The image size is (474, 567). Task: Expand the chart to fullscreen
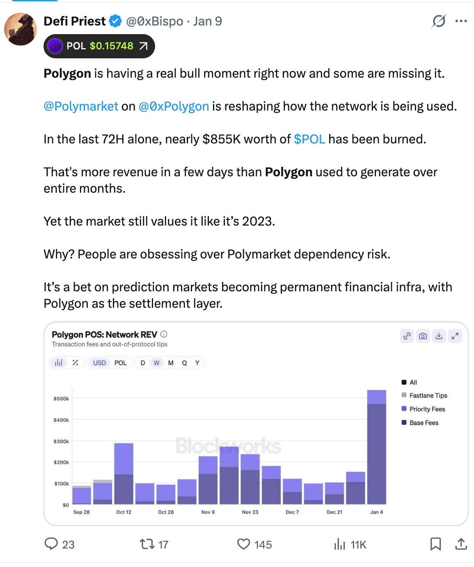(455, 336)
